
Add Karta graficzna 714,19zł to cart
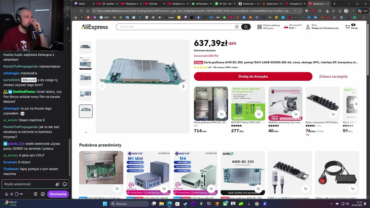[222, 114]
